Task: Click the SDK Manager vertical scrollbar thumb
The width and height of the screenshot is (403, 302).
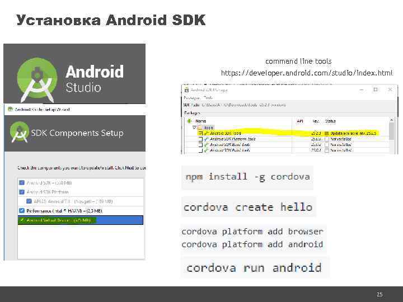Action: (391, 131)
